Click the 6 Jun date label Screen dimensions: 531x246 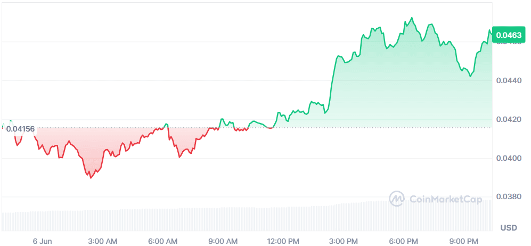click(x=42, y=241)
